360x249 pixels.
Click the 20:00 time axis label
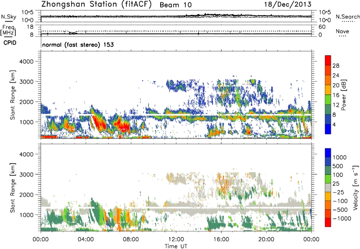pos(266,240)
